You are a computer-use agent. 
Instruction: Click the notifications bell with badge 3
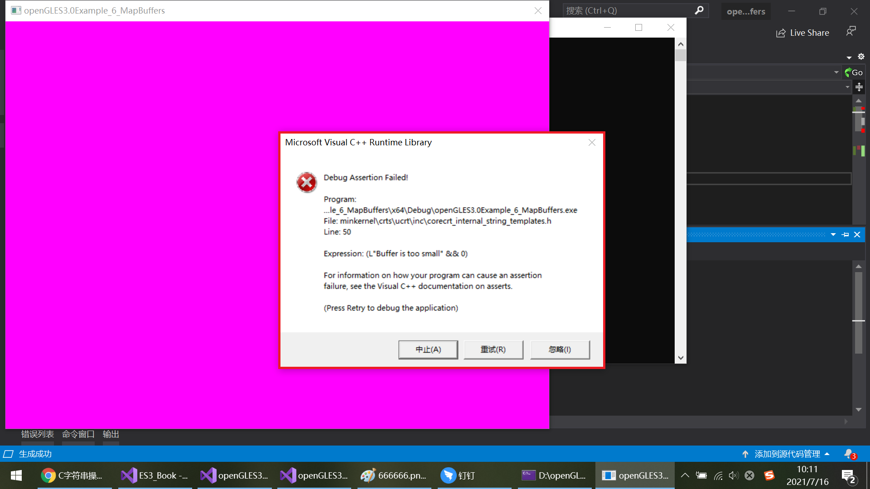(849, 454)
